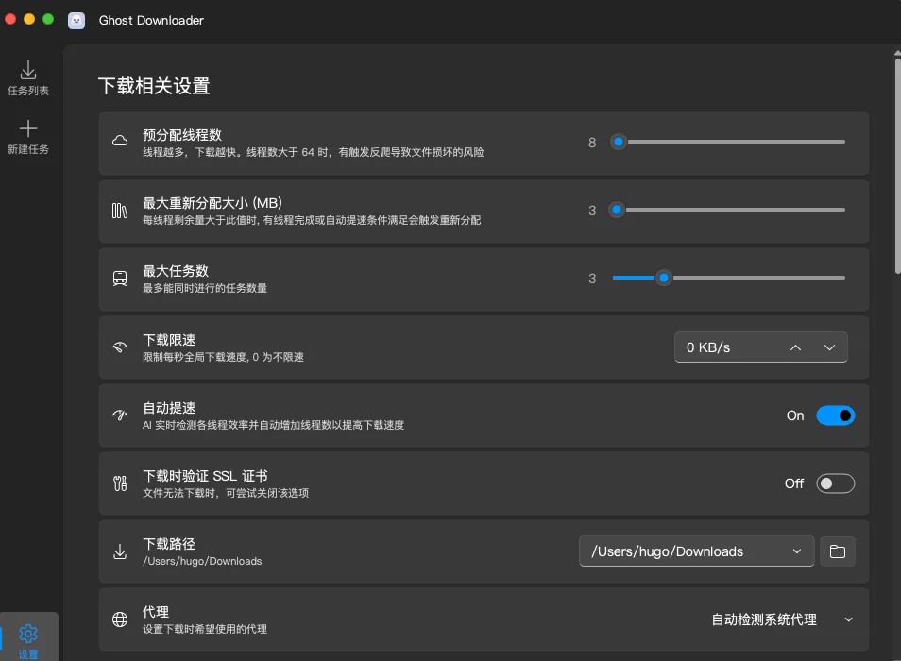This screenshot has width=901, height=661.
Task: Browse for download folder with folder button
Action: tap(838, 551)
